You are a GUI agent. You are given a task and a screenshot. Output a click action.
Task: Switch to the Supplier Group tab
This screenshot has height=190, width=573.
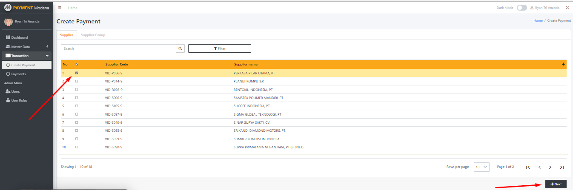93,35
